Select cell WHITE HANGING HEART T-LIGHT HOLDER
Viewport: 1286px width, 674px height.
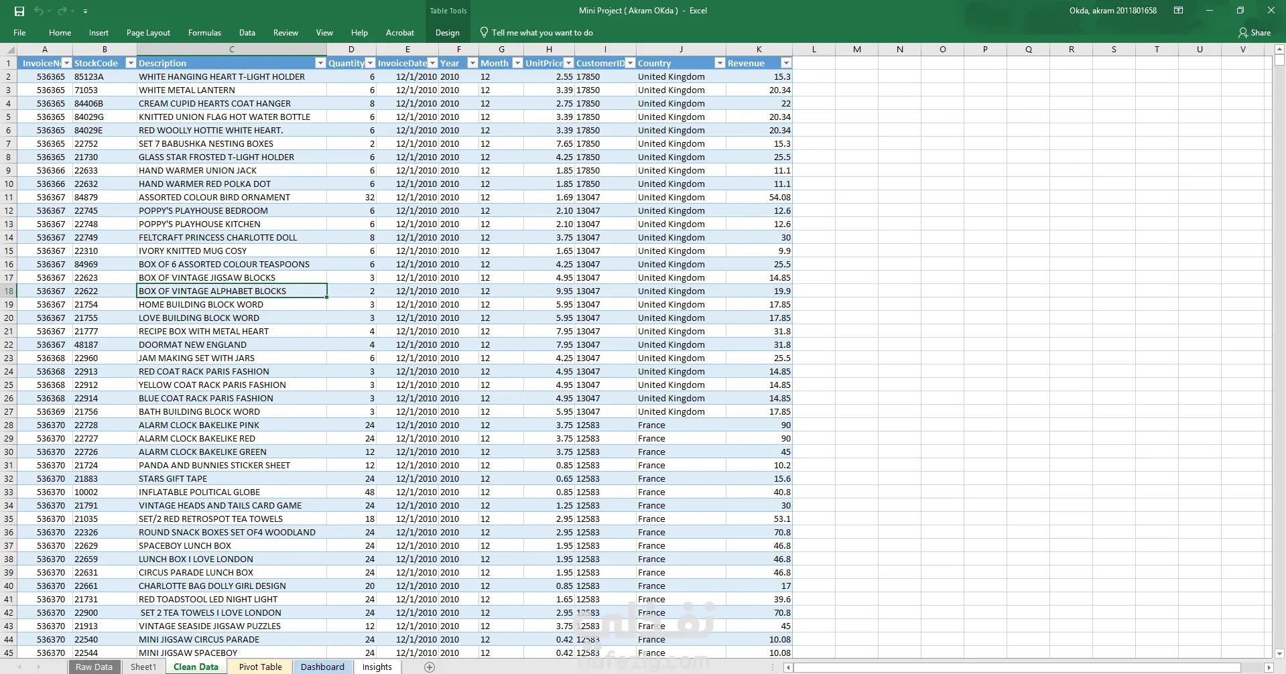point(232,76)
